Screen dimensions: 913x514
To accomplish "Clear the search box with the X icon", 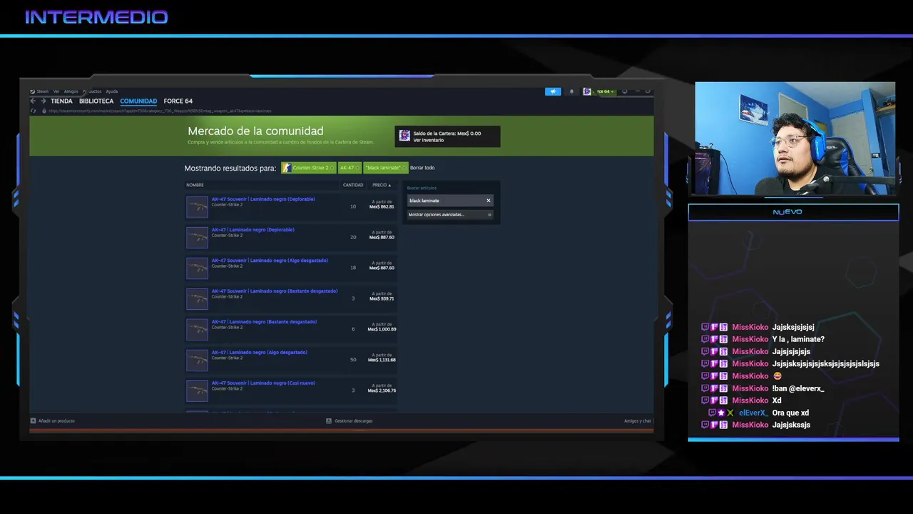I will (x=489, y=201).
